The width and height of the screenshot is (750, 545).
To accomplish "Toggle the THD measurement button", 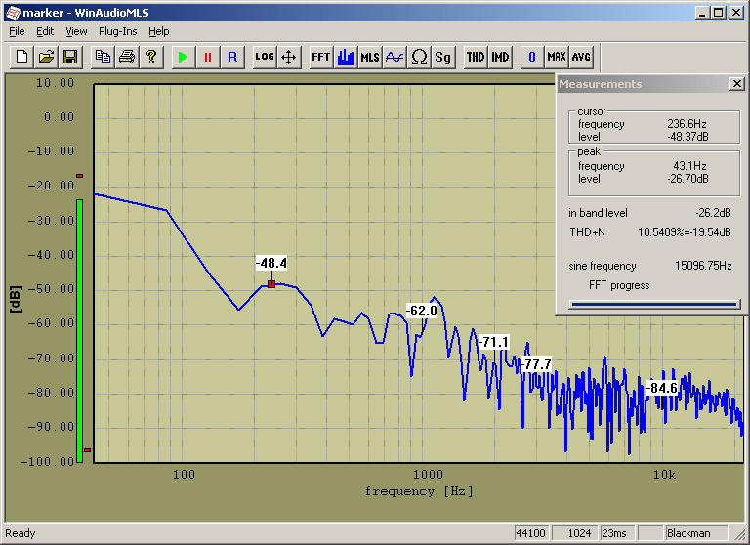I will point(475,57).
